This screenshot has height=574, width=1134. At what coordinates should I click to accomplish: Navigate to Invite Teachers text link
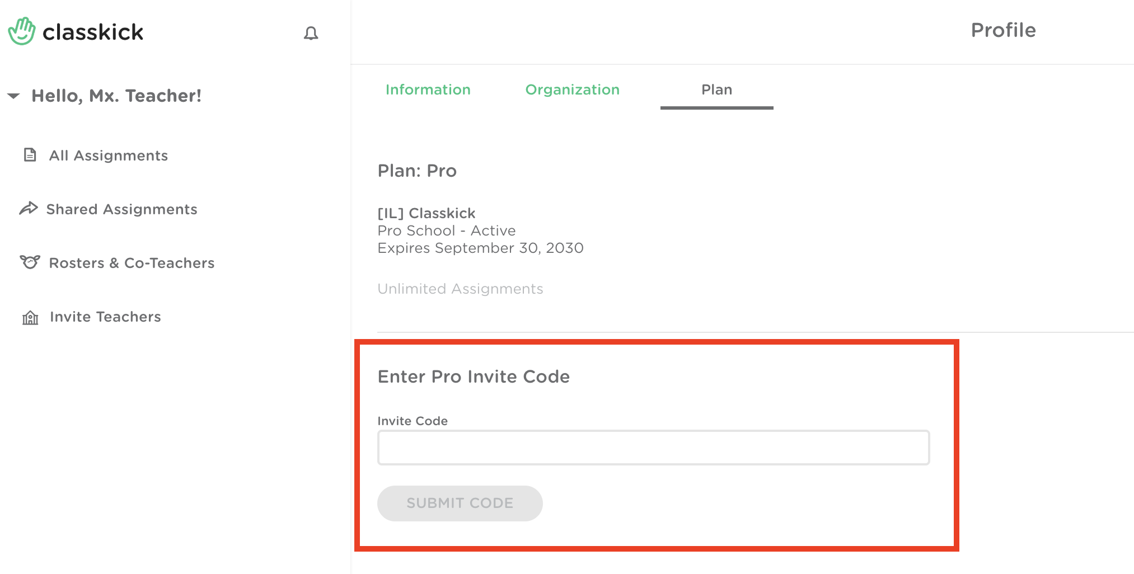(x=105, y=317)
